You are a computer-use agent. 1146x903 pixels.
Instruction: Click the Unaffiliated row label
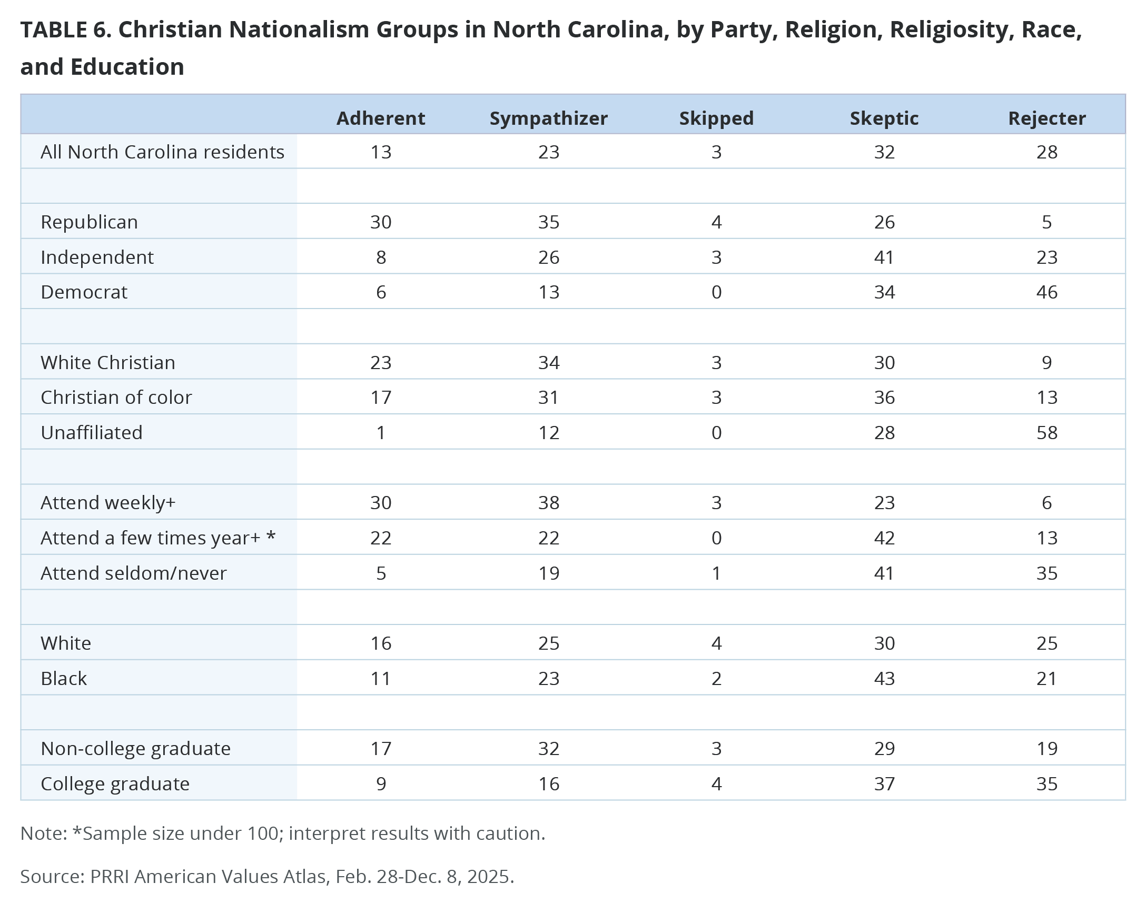pos(92,432)
